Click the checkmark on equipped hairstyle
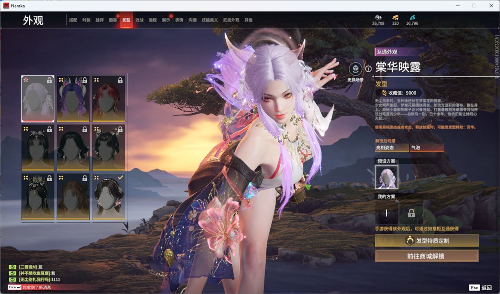The width and height of the screenshot is (500, 294). tap(120, 178)
